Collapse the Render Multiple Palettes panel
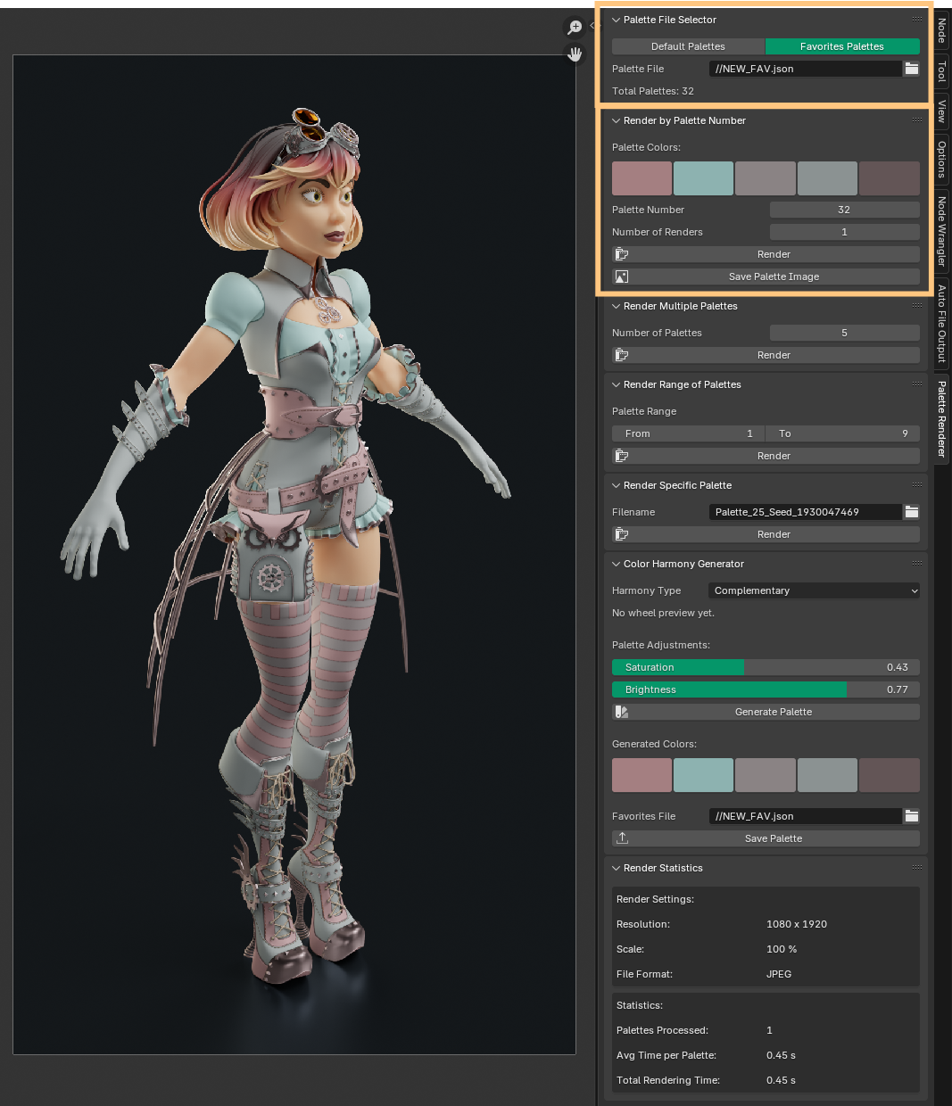This screenshot has height=1106, width=952. [617, 306]
